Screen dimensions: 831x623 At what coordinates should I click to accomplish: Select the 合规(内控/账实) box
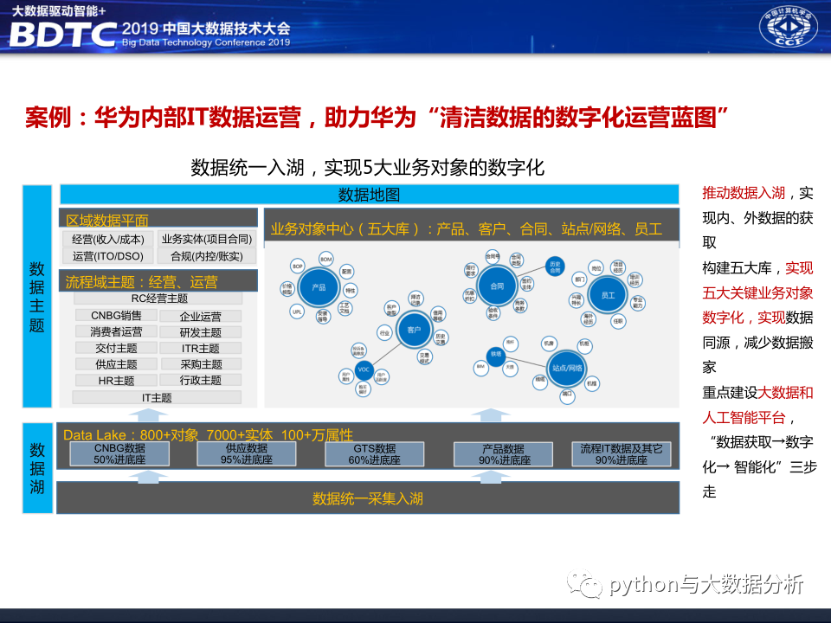tap(207, 256)
